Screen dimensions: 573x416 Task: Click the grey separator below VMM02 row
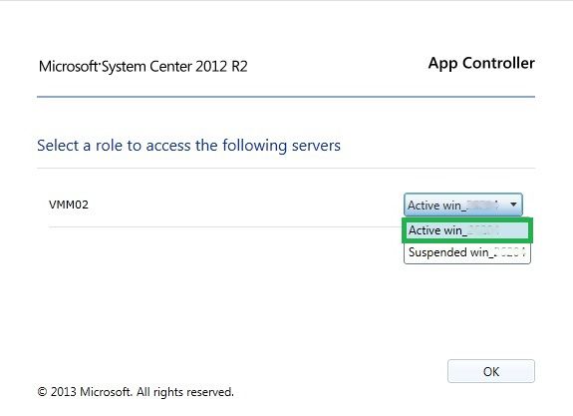(x=226, y=226)
